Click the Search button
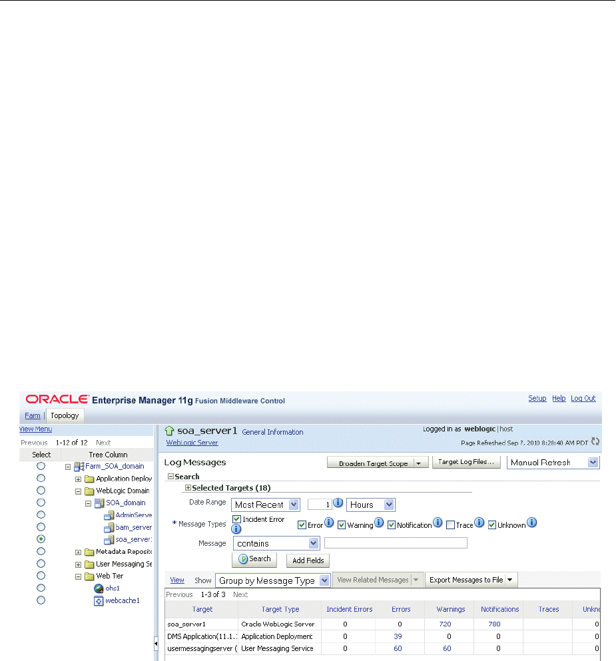Screen dimensions: 616x661 pos(254,559)
